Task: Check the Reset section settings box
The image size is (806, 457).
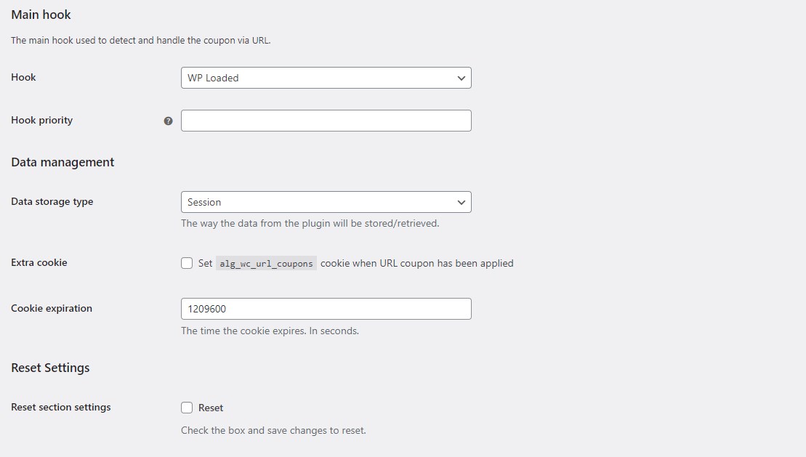Action: pyautogui.click(x=187, y=408)
